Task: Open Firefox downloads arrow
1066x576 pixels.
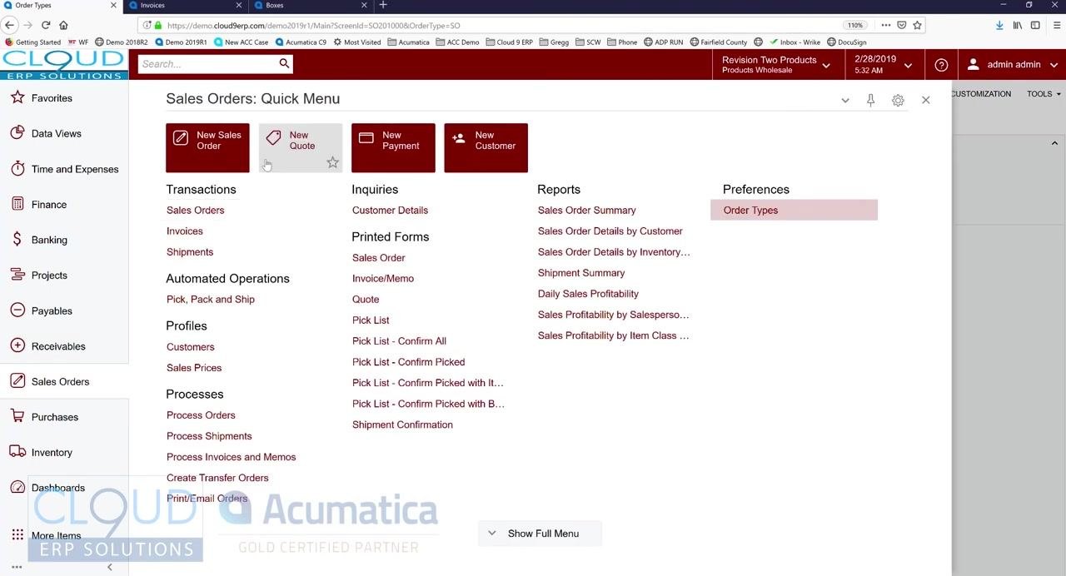Action: (x=999, y=25)
